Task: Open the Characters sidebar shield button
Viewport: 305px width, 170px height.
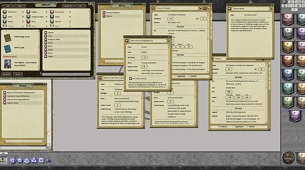Action: pos(287,19)
